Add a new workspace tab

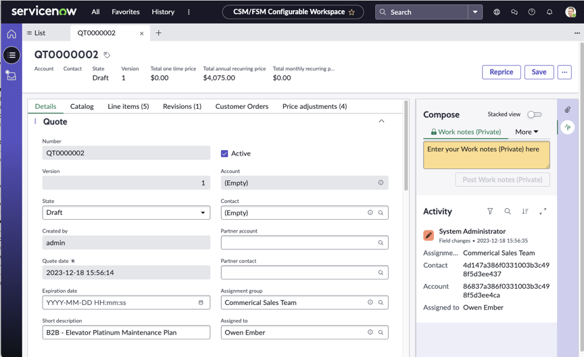click(x=158, y=33)
